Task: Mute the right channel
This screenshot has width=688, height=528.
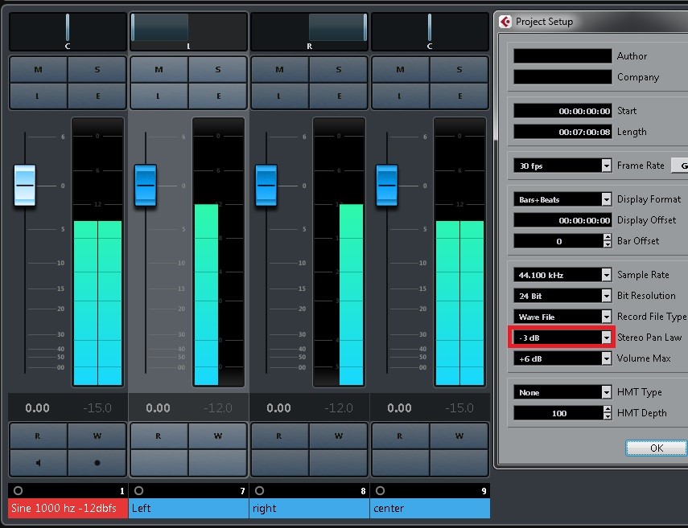Action: [x=280, y=70]
